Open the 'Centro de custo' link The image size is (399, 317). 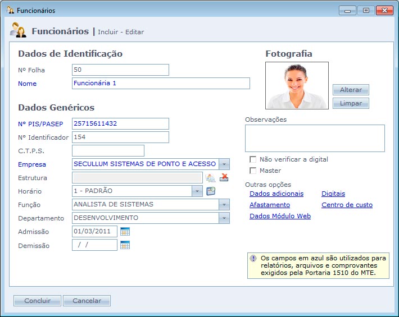tap(347, 205)
